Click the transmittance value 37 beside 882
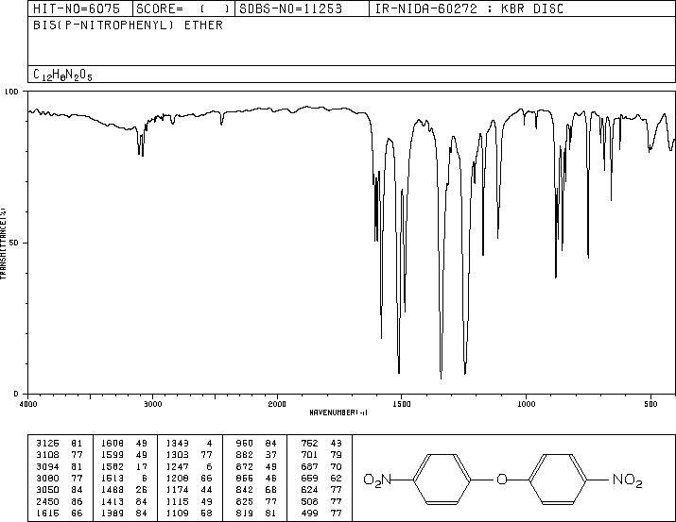The height and width of the screenshot is (522, 676). (x=270, y=454)
